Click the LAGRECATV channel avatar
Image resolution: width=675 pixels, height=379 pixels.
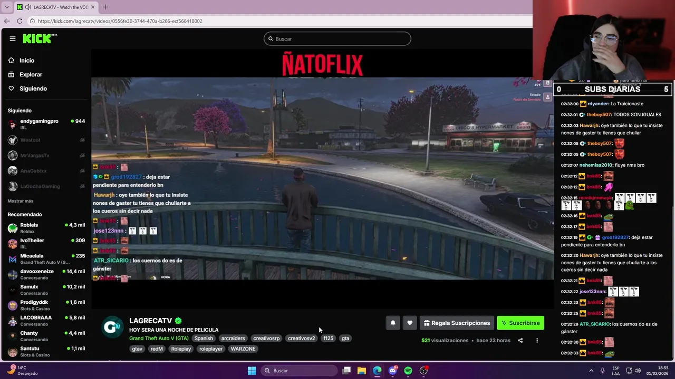click(x=112, y=327)
